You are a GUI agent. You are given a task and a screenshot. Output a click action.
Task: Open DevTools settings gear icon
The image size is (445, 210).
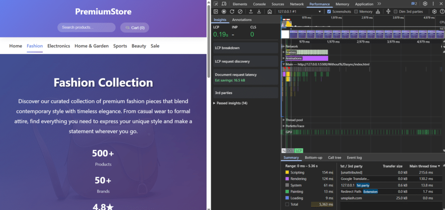pos(425,4)
